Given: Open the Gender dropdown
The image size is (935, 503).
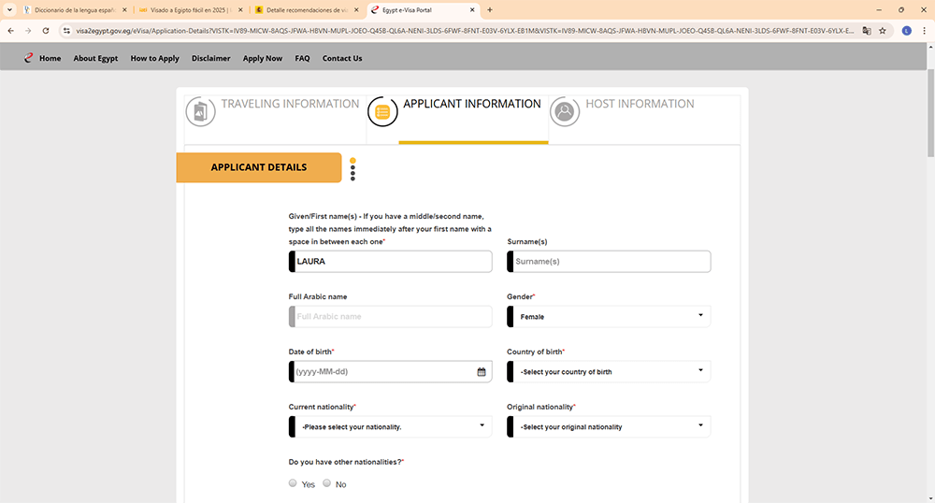Looking at the screenshot, I should (x=609, y=317).
